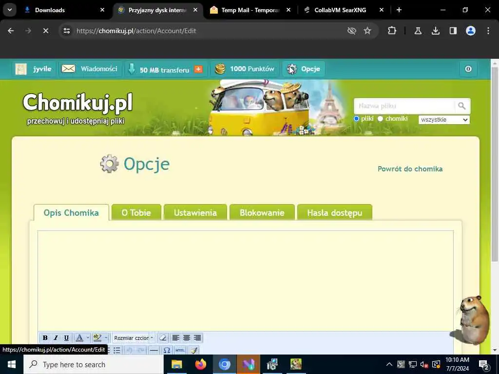Switch to the 'Downloads' browser tab
499x374 pixels.
coord(64,10)
